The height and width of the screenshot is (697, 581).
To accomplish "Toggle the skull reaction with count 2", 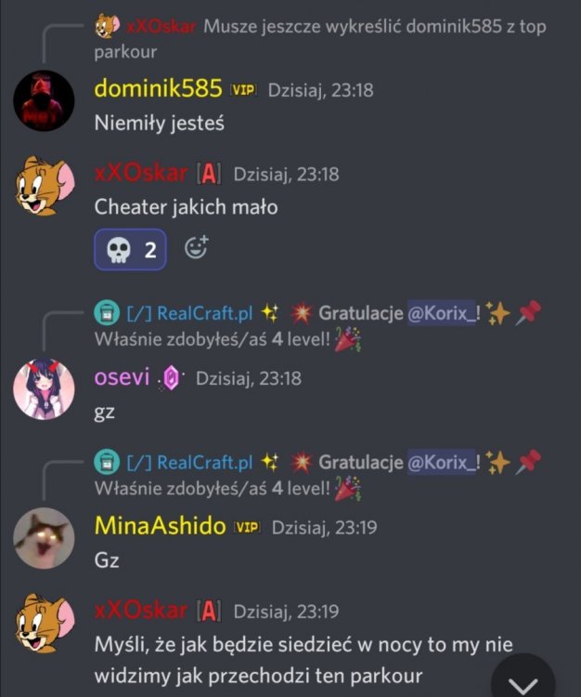I will (x=131, y=249).
